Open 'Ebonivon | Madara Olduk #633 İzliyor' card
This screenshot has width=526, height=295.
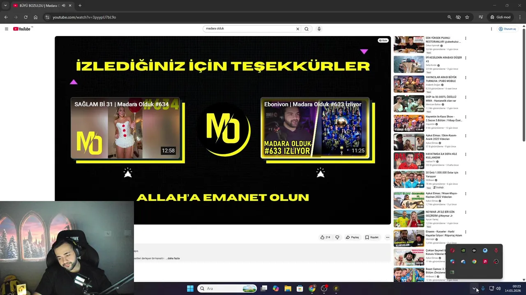point(315,128)
